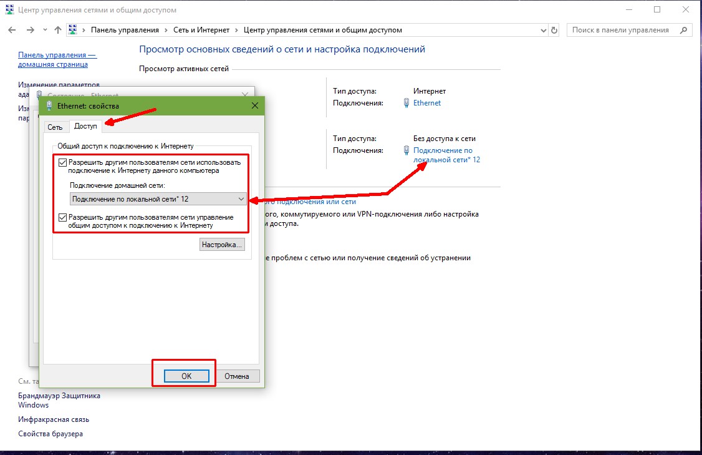
Task: Click Подключение домашней сети label
Action: click(118, 185)
